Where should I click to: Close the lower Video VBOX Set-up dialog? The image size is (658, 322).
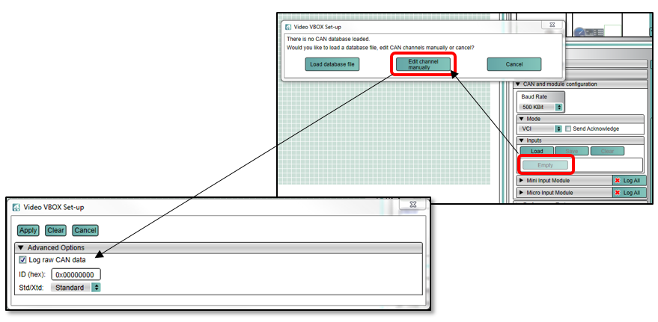[412, 205]
